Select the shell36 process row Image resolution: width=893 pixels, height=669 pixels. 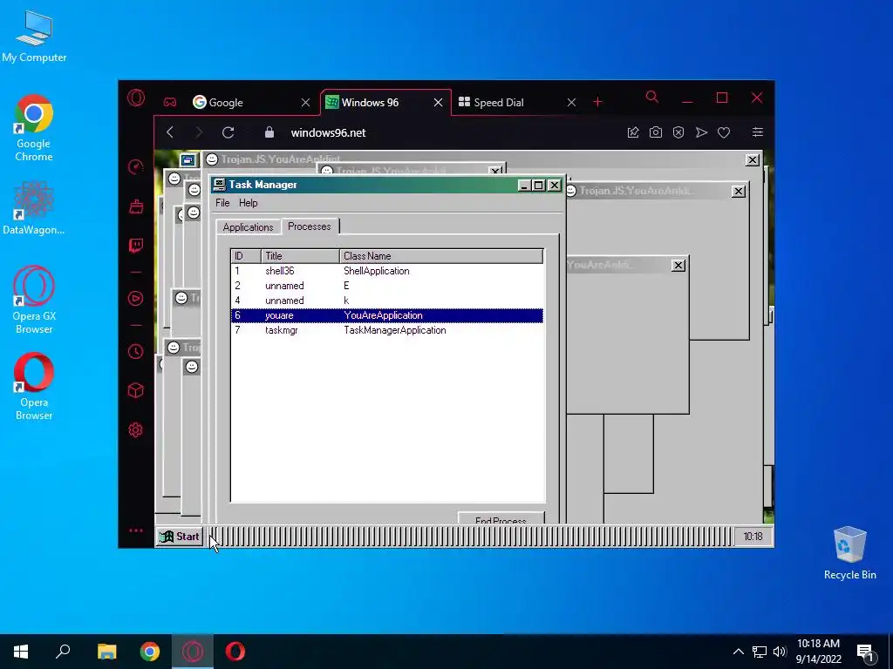(x=386, y=271)
